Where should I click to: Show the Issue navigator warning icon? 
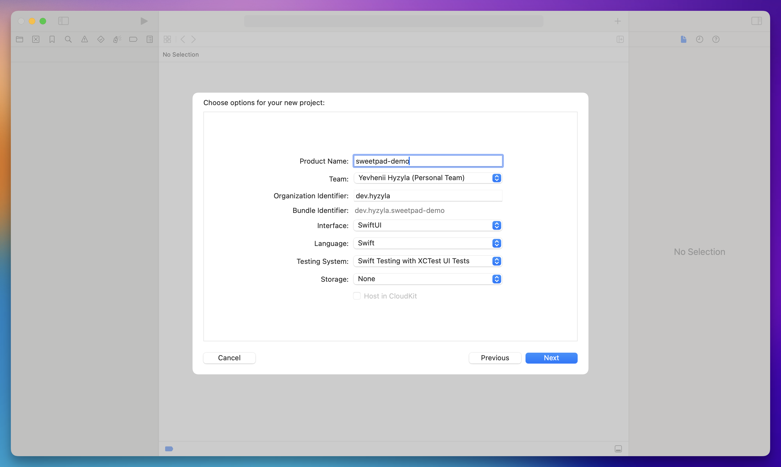click(x=84, y=39)
